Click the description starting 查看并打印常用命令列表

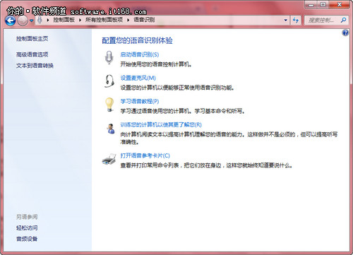pyautogui.click(x=206, y=165)
